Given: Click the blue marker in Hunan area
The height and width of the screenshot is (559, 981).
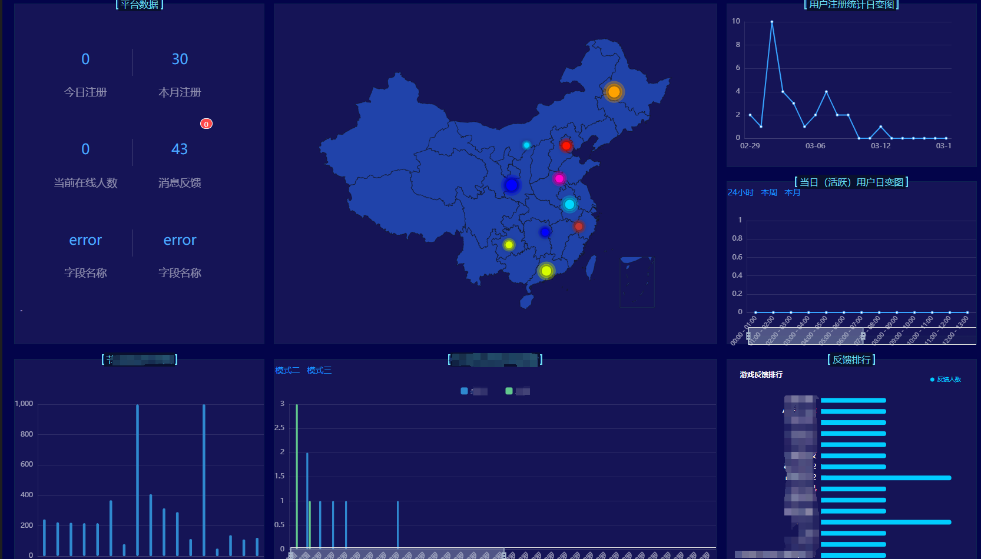Looking at the screenshot, I should coord(545,232).
